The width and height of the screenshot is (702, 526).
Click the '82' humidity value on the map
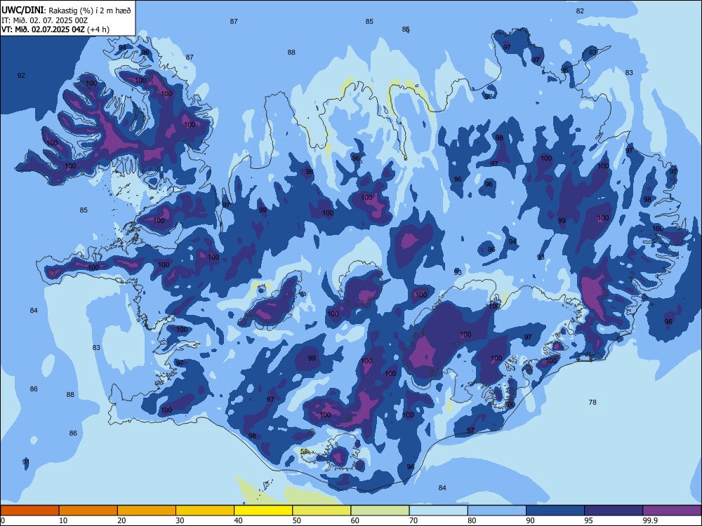coord(580,11)
